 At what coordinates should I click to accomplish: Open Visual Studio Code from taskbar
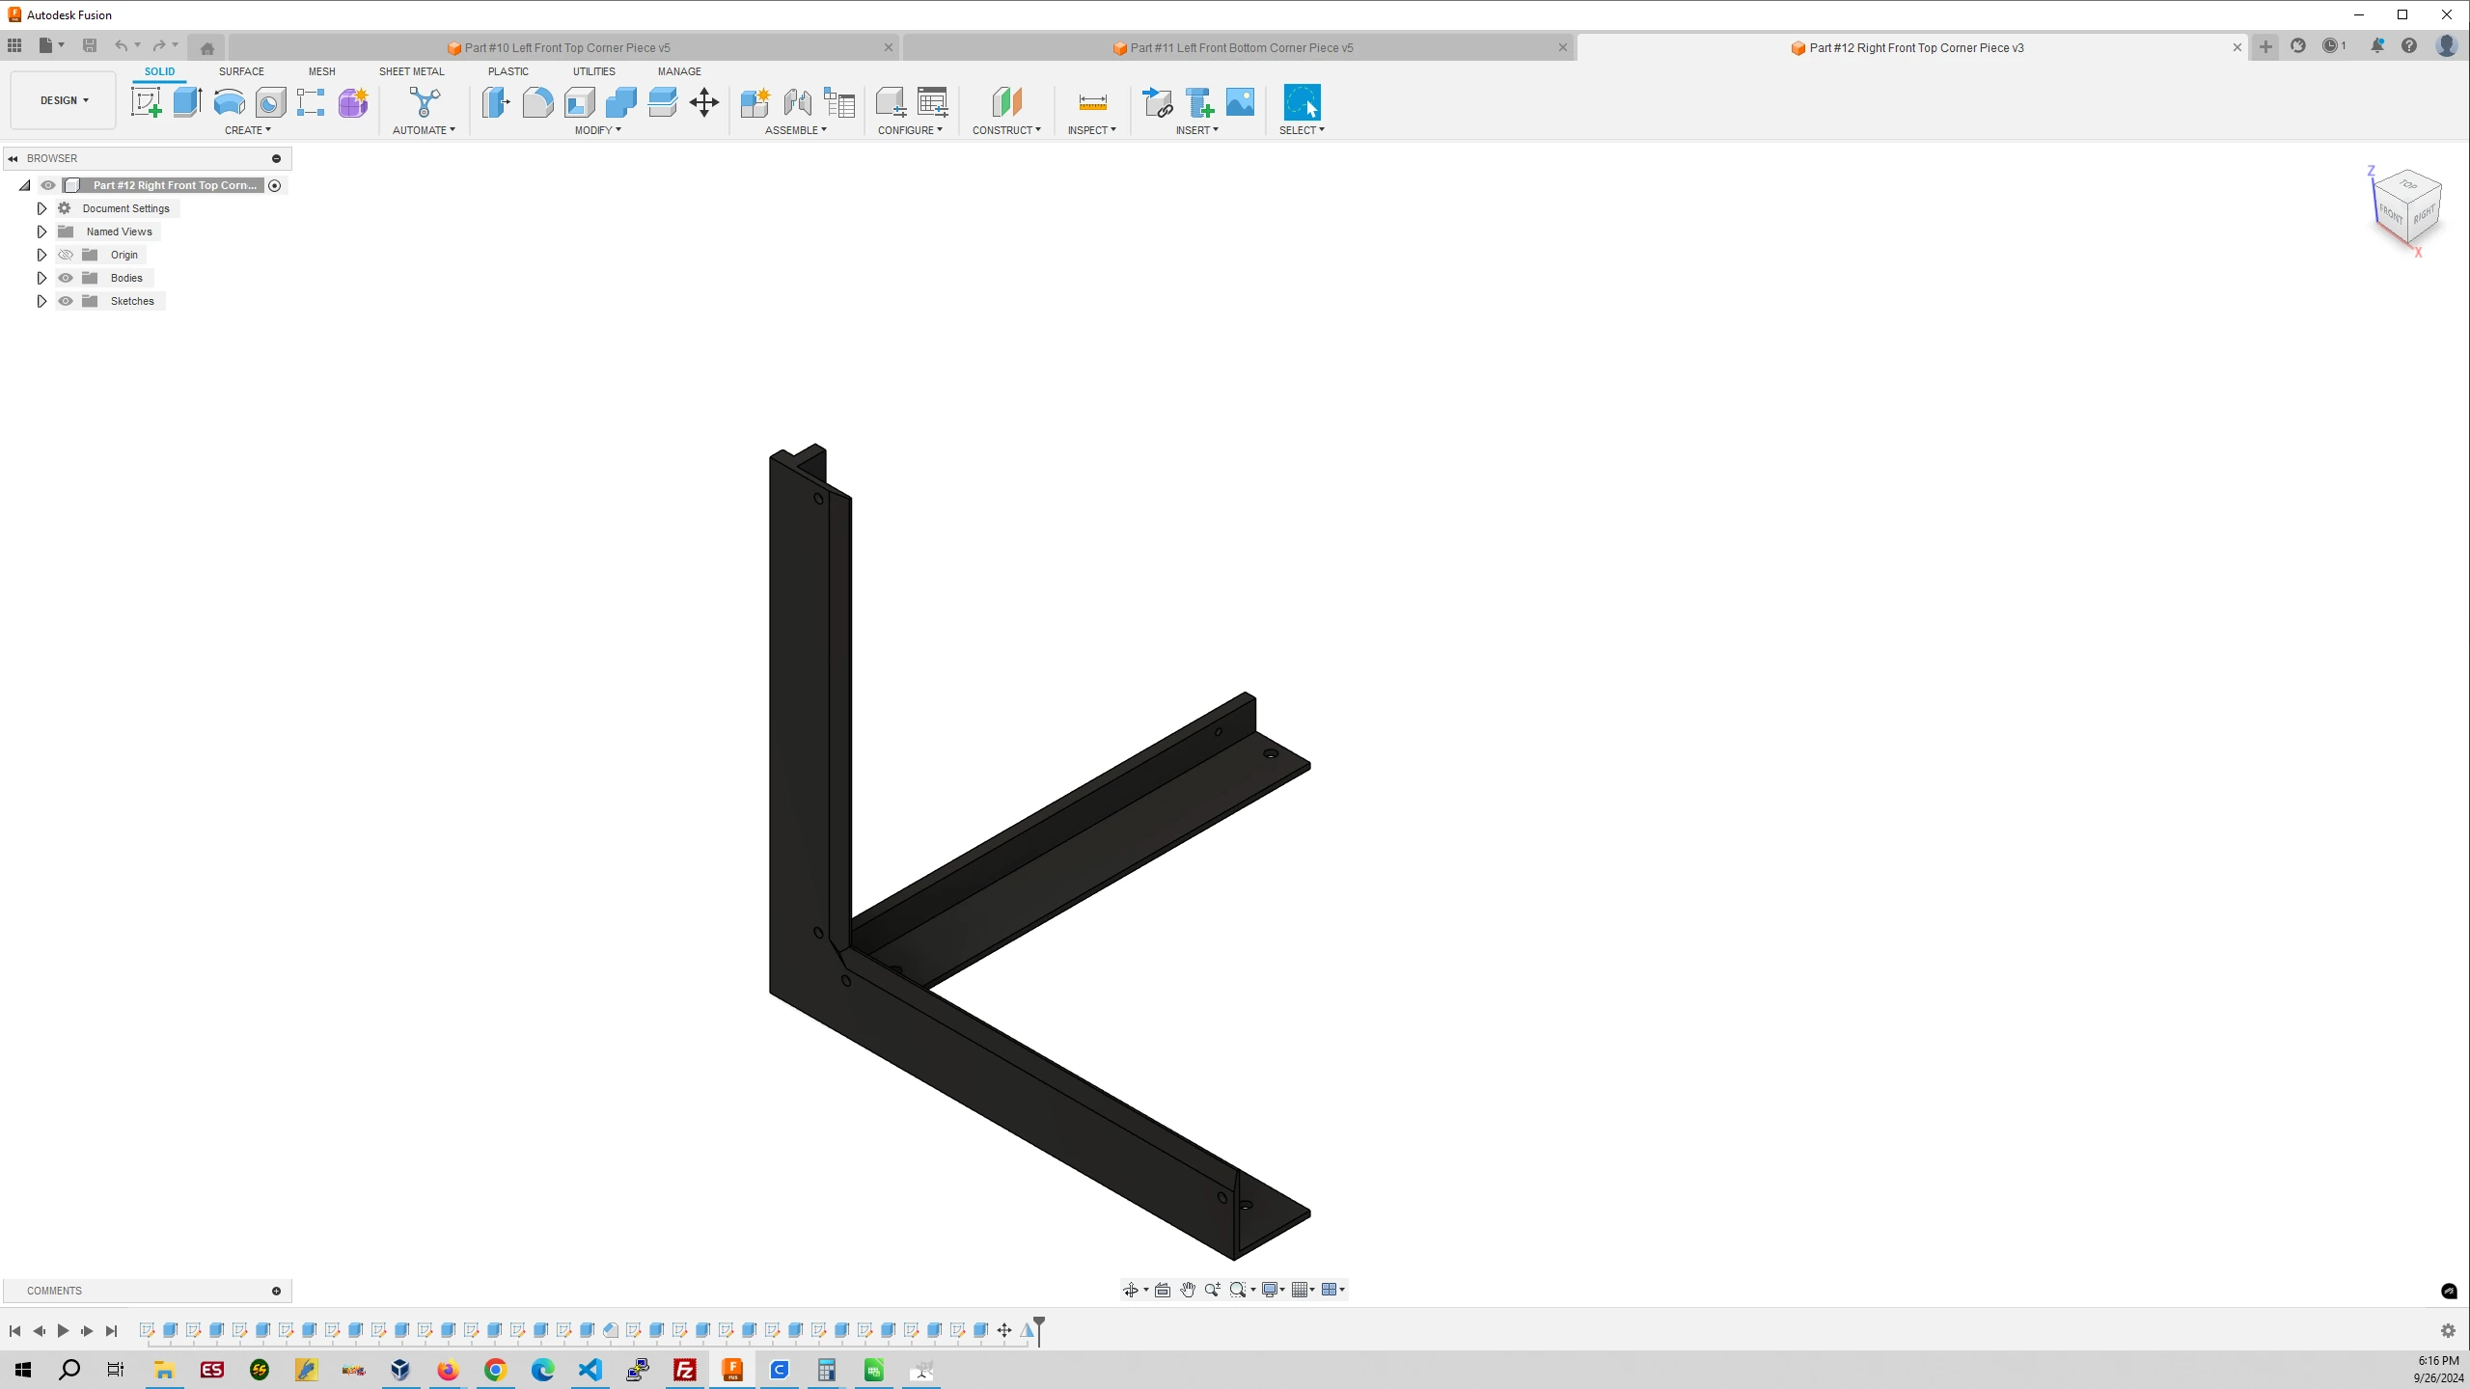click(x=590, y=1370)
